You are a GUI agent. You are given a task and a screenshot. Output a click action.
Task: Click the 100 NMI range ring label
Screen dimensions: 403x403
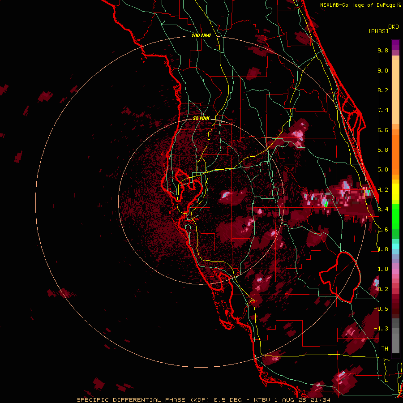[x=201, y=35]
